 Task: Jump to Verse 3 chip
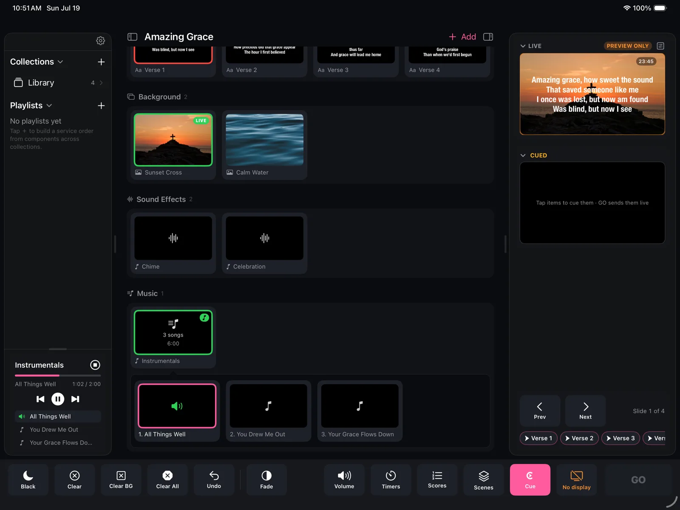click(x=620, y=438)
